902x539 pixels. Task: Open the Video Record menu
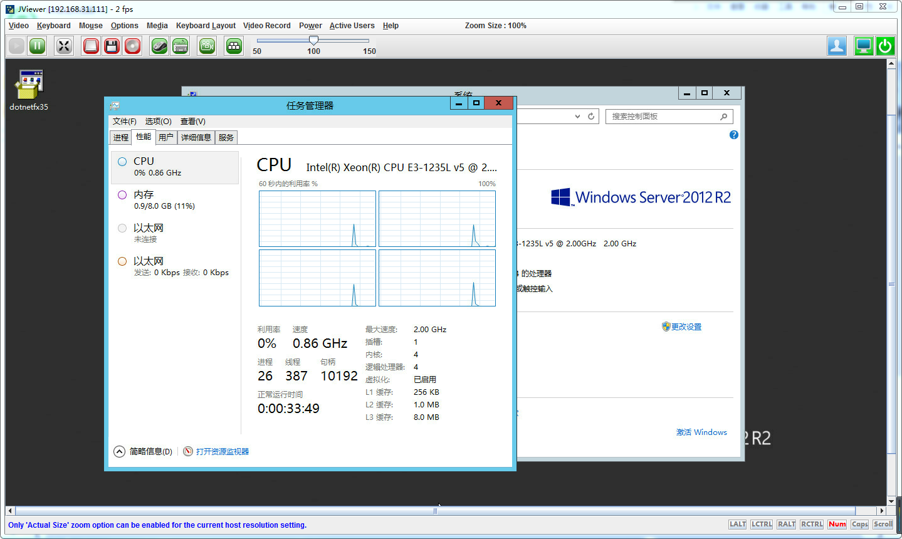tap(266, 26)
